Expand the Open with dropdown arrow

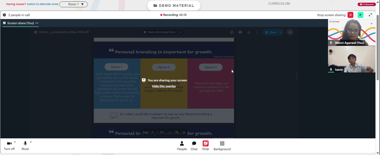181,32
